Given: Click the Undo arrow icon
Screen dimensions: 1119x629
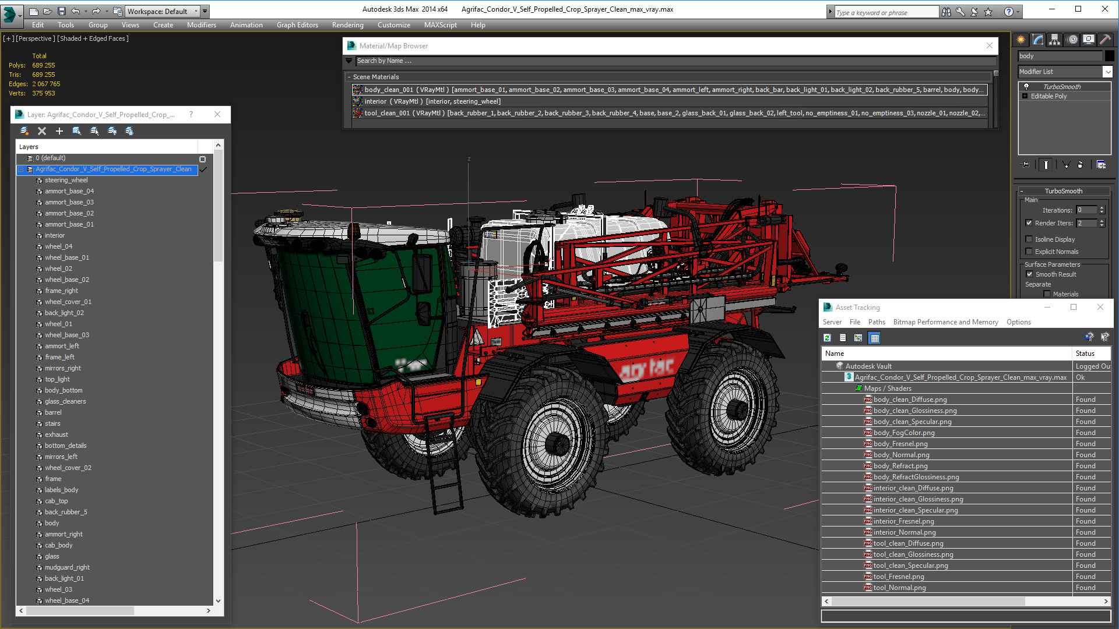Looking at the screenshot, I should click(75, 11).
